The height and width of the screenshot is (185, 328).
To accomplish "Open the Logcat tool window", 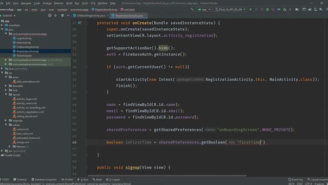I will click(x=113, y=179).
